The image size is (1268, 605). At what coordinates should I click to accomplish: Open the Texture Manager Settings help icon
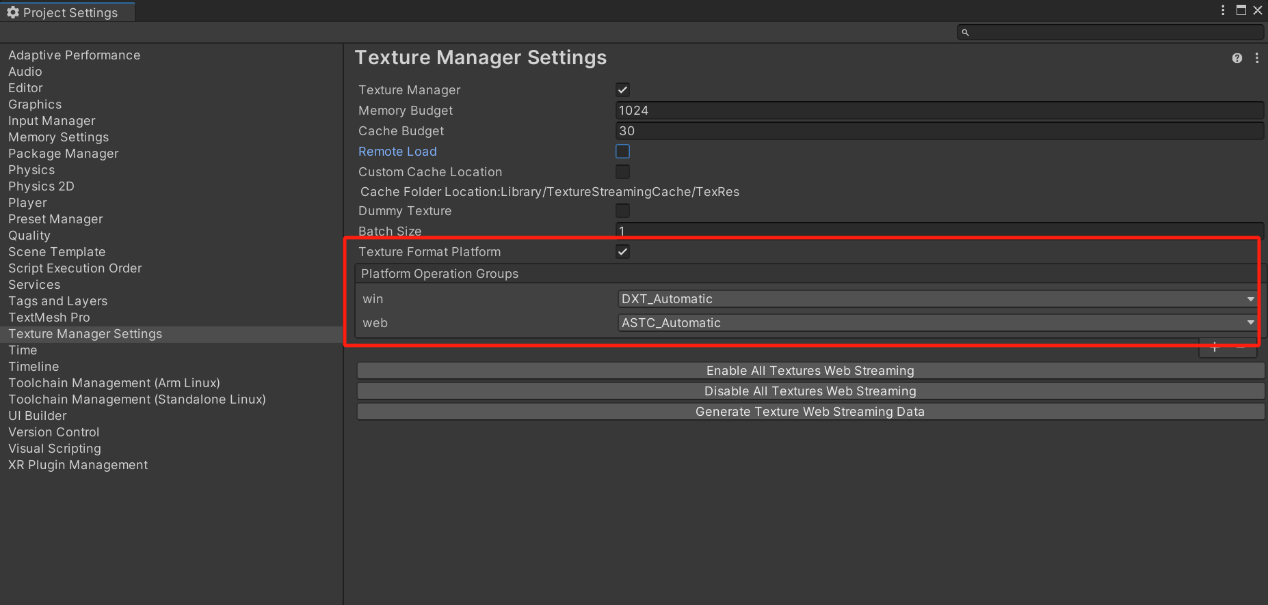(1237, 58)
